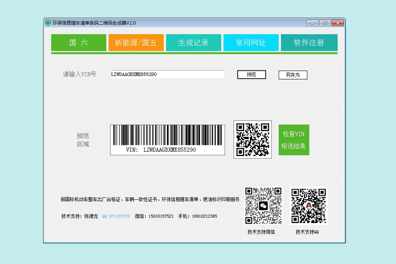The image size is (396, 264).
Task: Open the 常用网址 tab
Action: [x=251, y=43]
